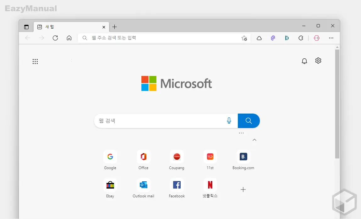Click the scrollbar up arrow
Screen dimensions: 361x219
[337, 47]
